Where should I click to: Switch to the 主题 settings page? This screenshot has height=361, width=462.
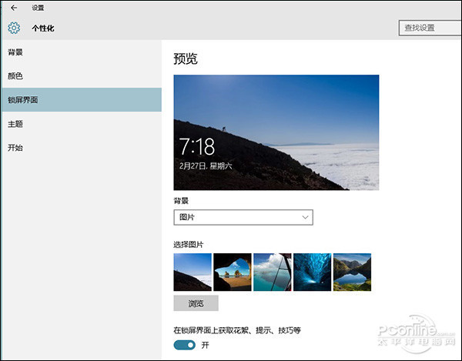(x=15, y=123)
